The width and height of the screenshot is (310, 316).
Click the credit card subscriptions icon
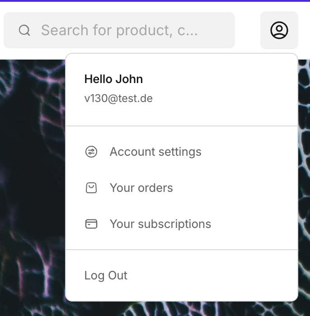[91, 224]
